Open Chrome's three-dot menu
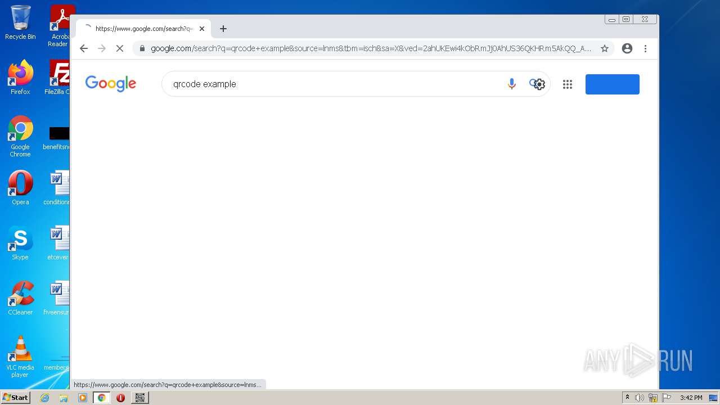Viewport: 720px width, 405px height. [646, 48]
